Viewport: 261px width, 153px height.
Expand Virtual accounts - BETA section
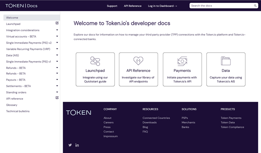57,36
